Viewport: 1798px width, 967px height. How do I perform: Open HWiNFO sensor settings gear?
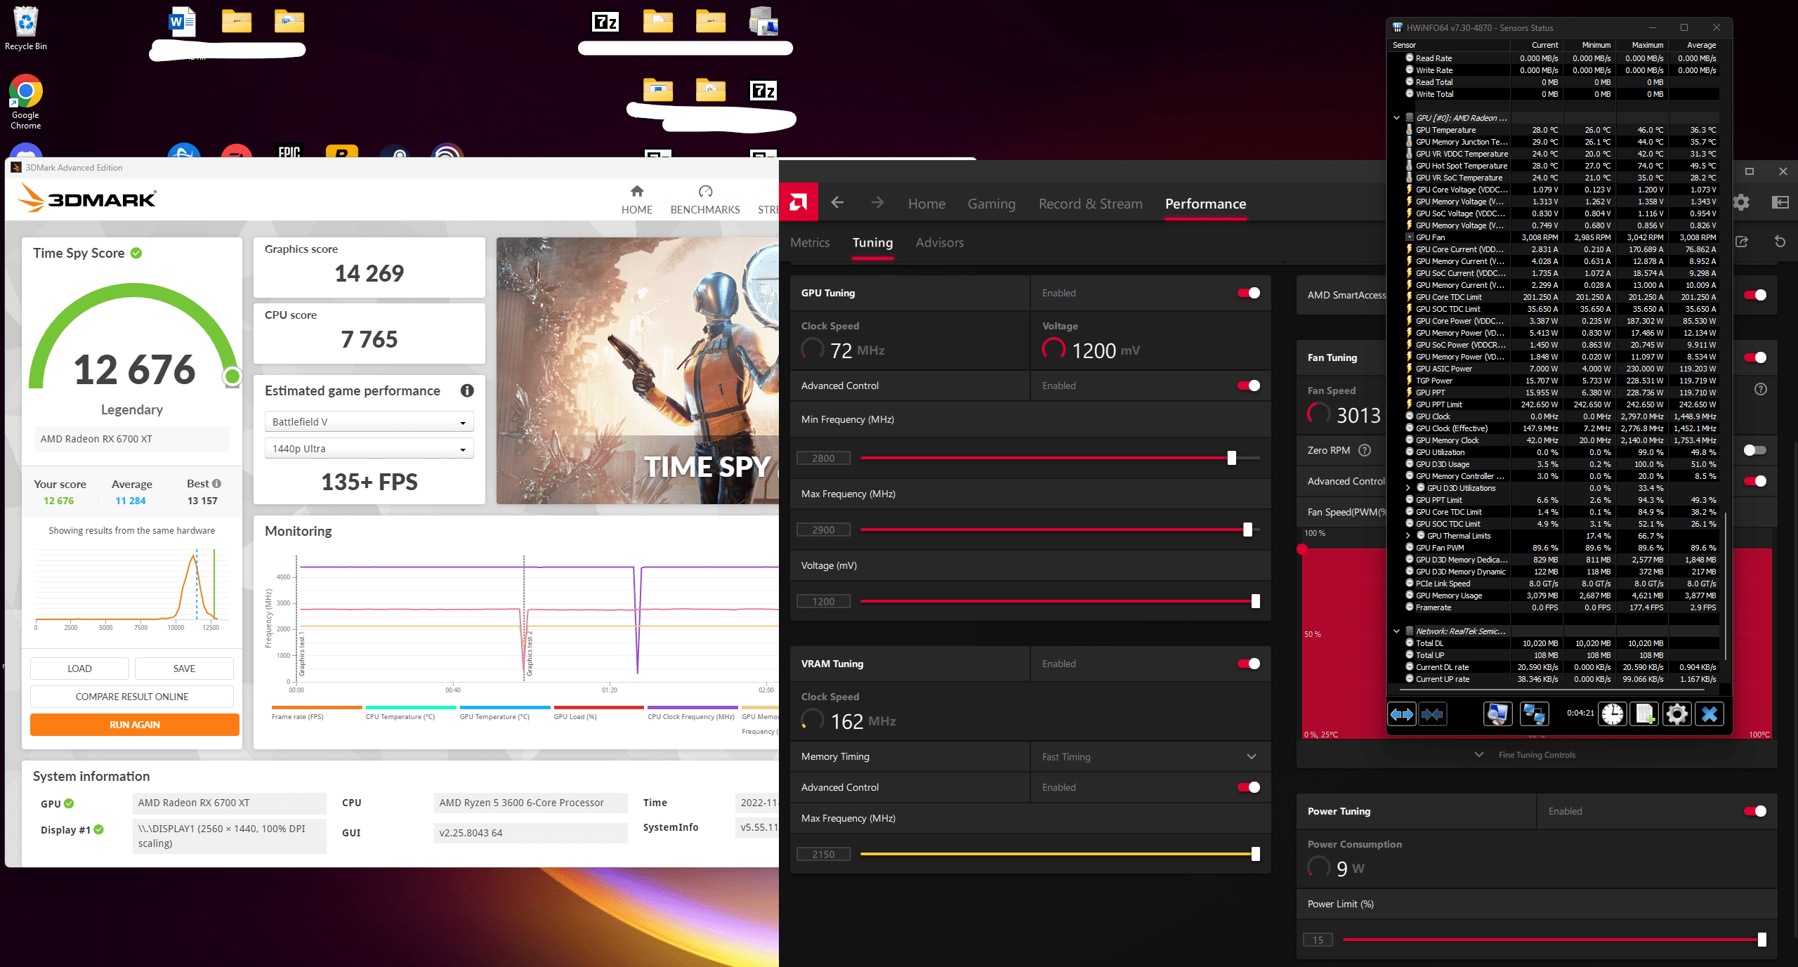1677,714
